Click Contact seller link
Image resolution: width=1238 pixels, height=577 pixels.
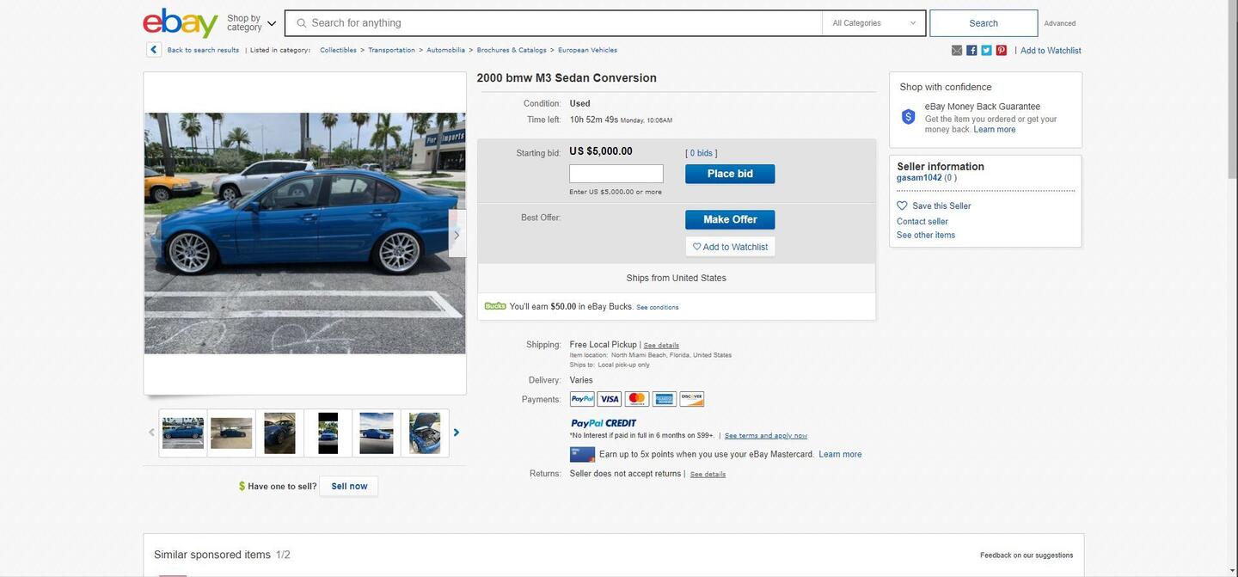(922, 222)
